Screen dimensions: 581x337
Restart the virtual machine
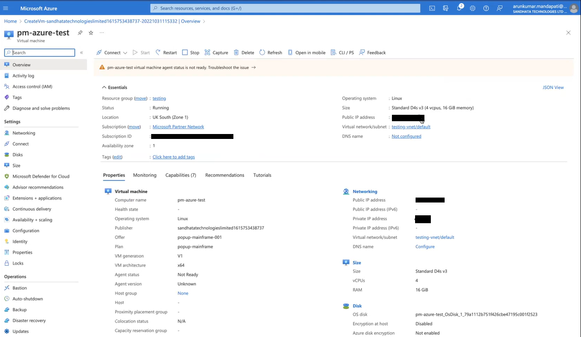pyautogui.click(x=166, y=53)
